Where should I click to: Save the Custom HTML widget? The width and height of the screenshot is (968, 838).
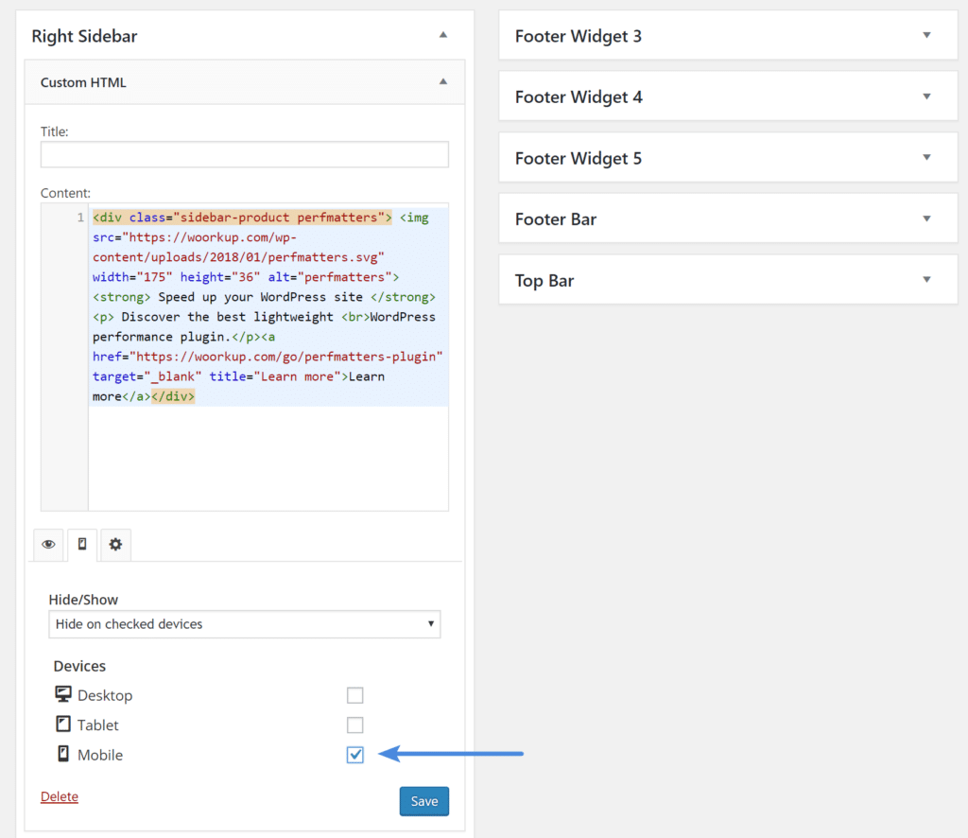click(x=424, y=801)
